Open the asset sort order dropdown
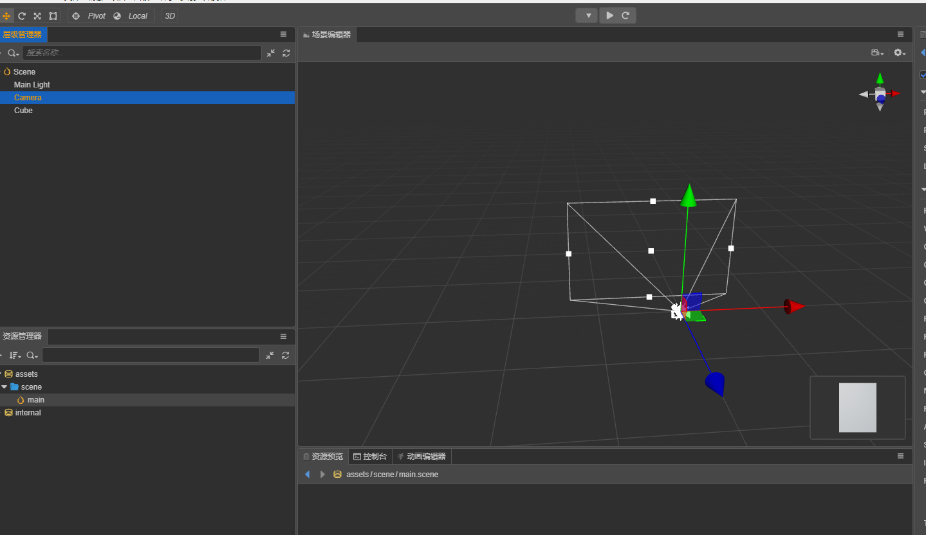The width and height of the screenshot is (926, 535). pyautogui.click(x=15, y=356)
